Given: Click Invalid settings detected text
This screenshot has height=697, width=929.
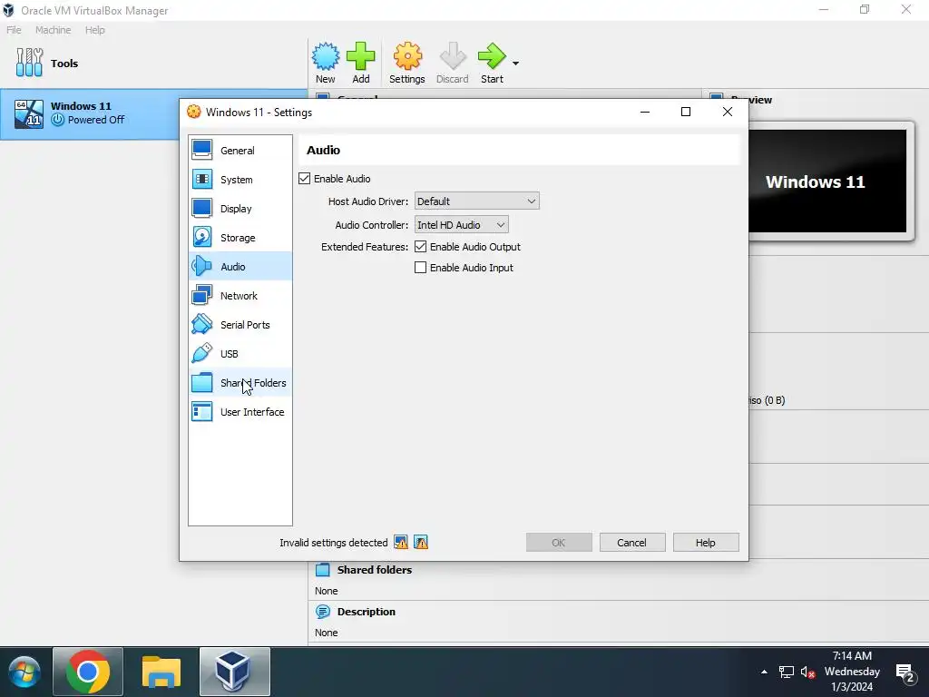Looking at the screenshot, I should pos(334,543).
